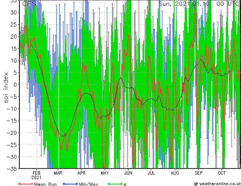The image size is (241, 186).
Task: Click the APR month label on the x-axis
Action: 81,173
